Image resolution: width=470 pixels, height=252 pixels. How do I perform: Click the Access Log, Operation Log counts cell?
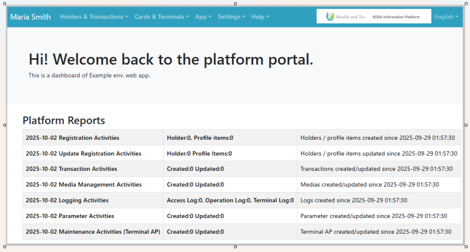[230, 200]
